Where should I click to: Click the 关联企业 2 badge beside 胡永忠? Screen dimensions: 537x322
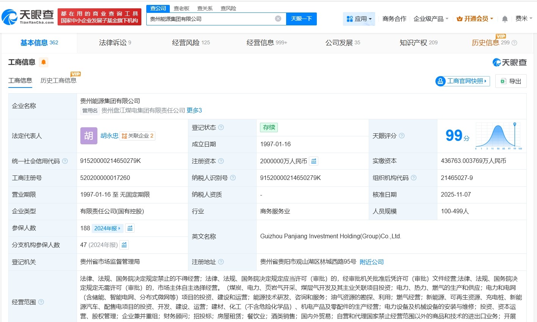[x=137, y=136]
